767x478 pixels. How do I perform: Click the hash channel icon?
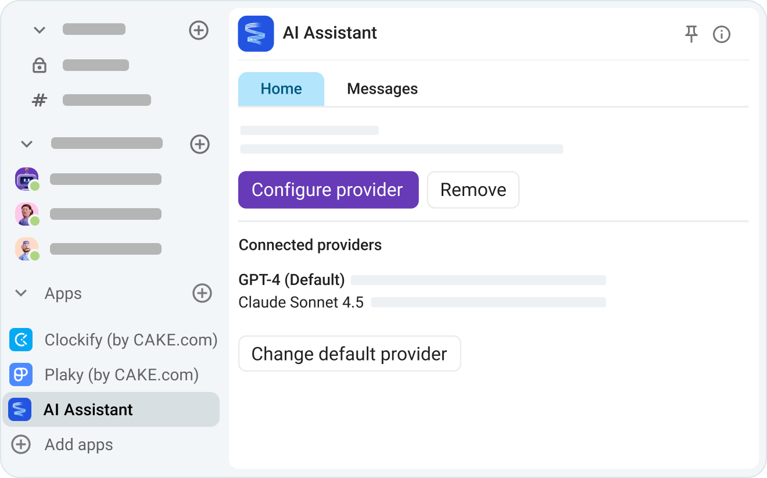tap(39, 100)
